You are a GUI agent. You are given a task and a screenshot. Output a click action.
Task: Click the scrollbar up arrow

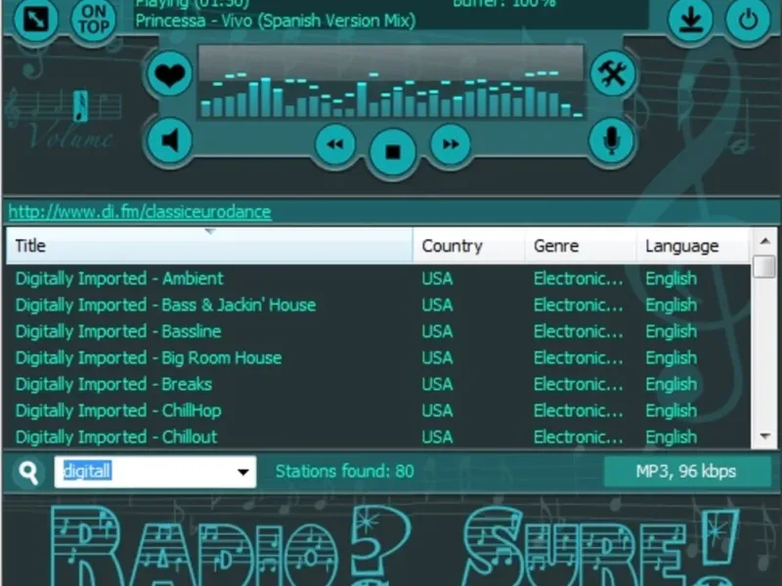pyautogui.click(x=764, y=241)
